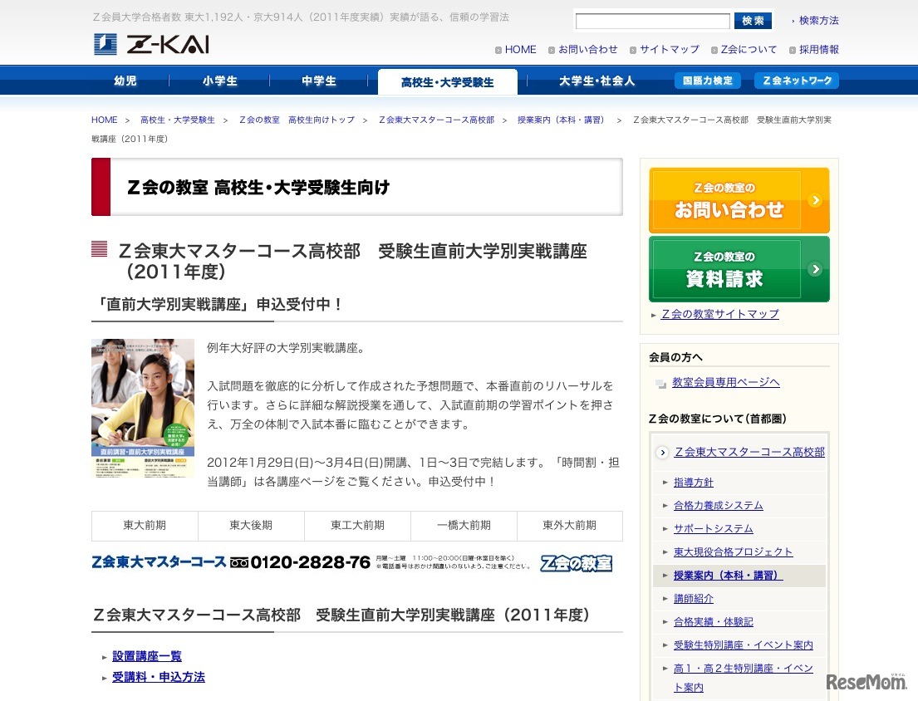The width and height of the screenshot is (918, 701).
Task: Click the arrow beside 指導方針 in the sidebar
Action: [666, 482]
